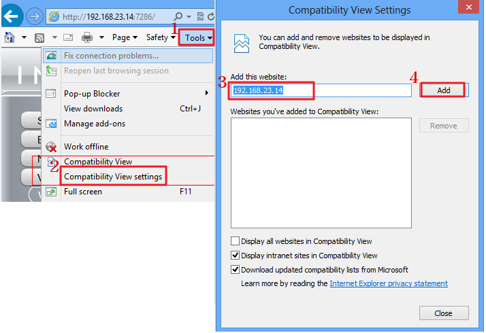Click the added websites list box
This screenshot has width=486, height=333.
[321, 173]
